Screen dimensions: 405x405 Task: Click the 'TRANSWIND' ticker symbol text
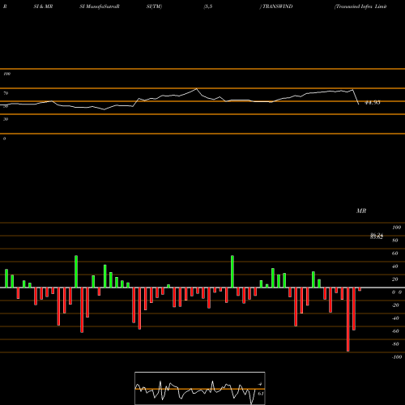(278, 6)
